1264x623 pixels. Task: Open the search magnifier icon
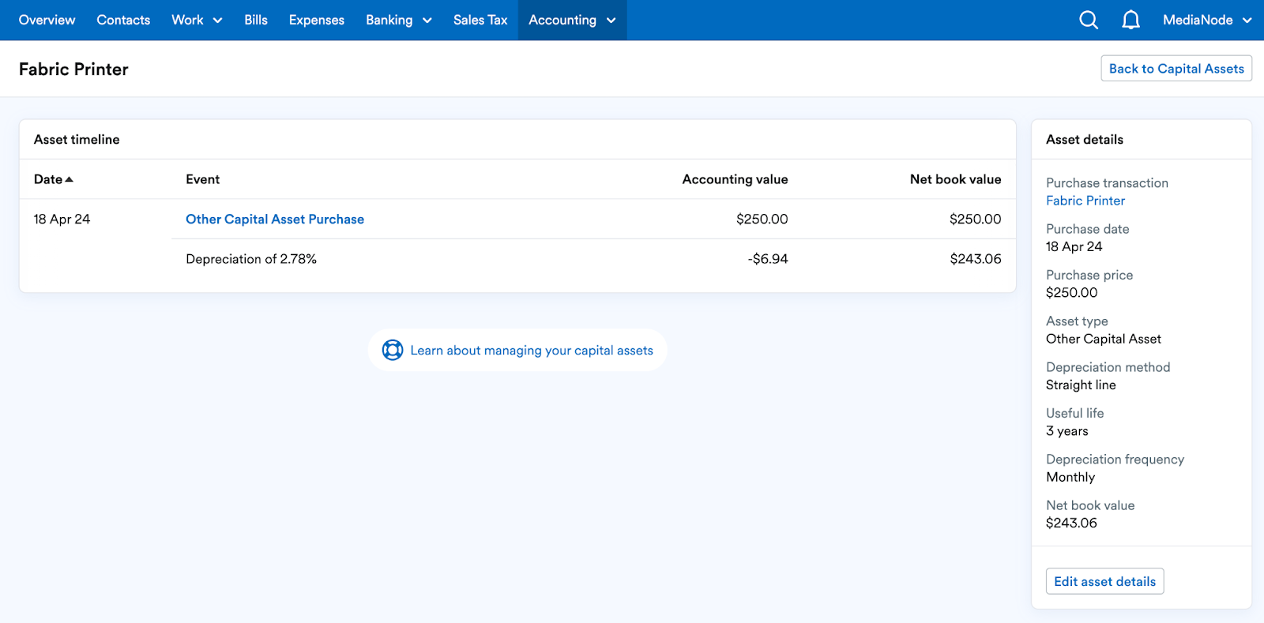click(1089, 20)
